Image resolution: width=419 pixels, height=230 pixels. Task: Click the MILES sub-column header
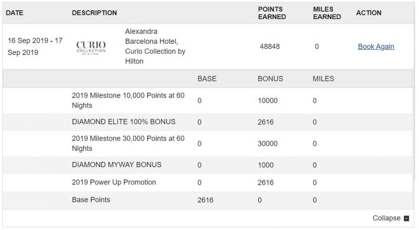tap(323, 79)
